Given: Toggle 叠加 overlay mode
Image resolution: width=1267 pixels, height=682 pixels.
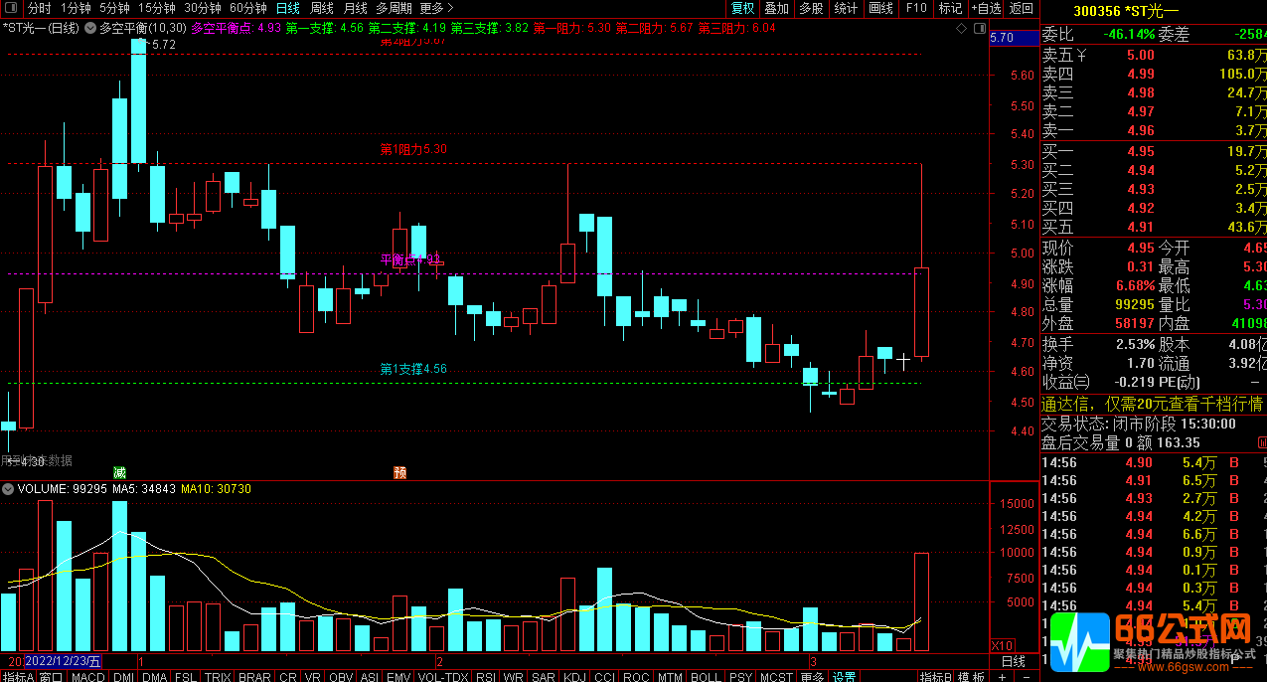Looking at the screenshot, I should click(x=777, y=8).
